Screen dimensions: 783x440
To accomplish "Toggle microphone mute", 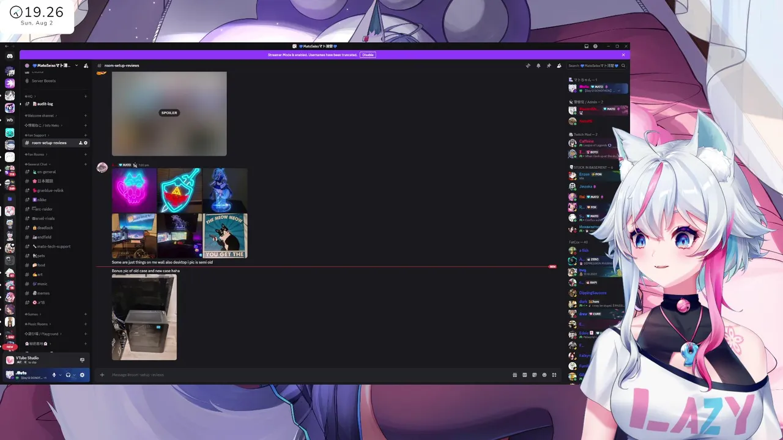I will click(54, 375).
